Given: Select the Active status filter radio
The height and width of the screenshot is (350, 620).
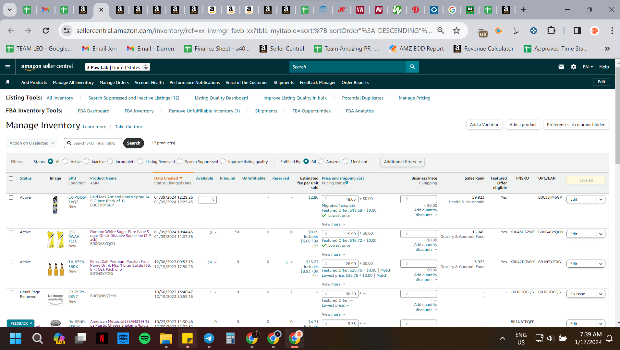Looking at the screenshot, I should pyautogui.click(x=66, y=161).
